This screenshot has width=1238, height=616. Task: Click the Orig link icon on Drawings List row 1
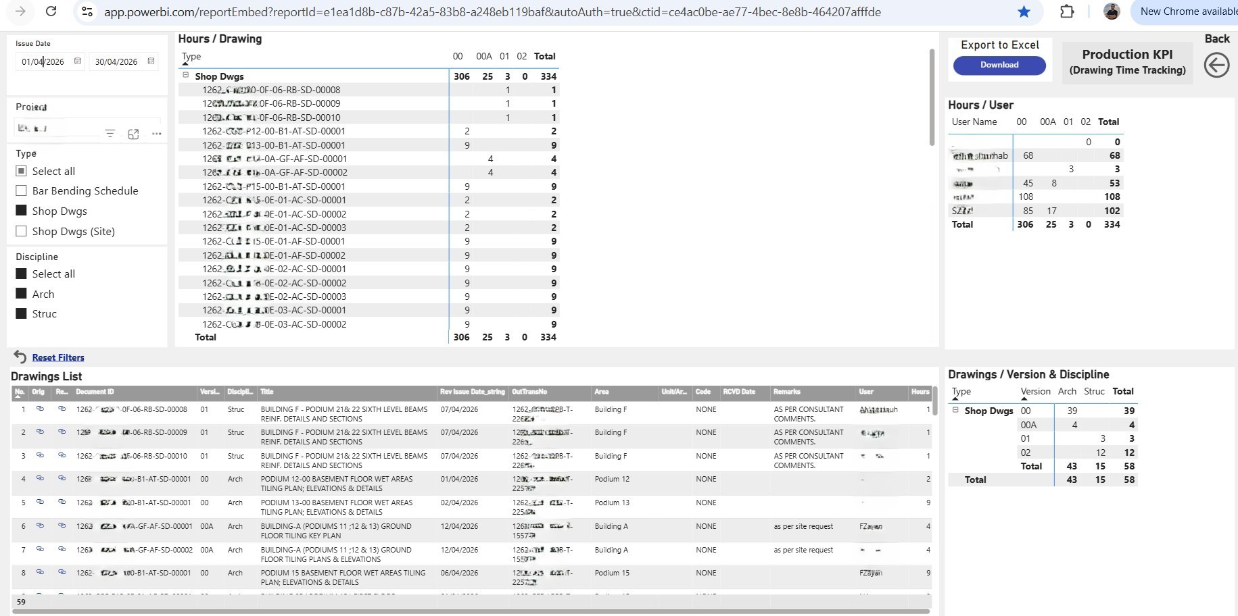point(40,409)
